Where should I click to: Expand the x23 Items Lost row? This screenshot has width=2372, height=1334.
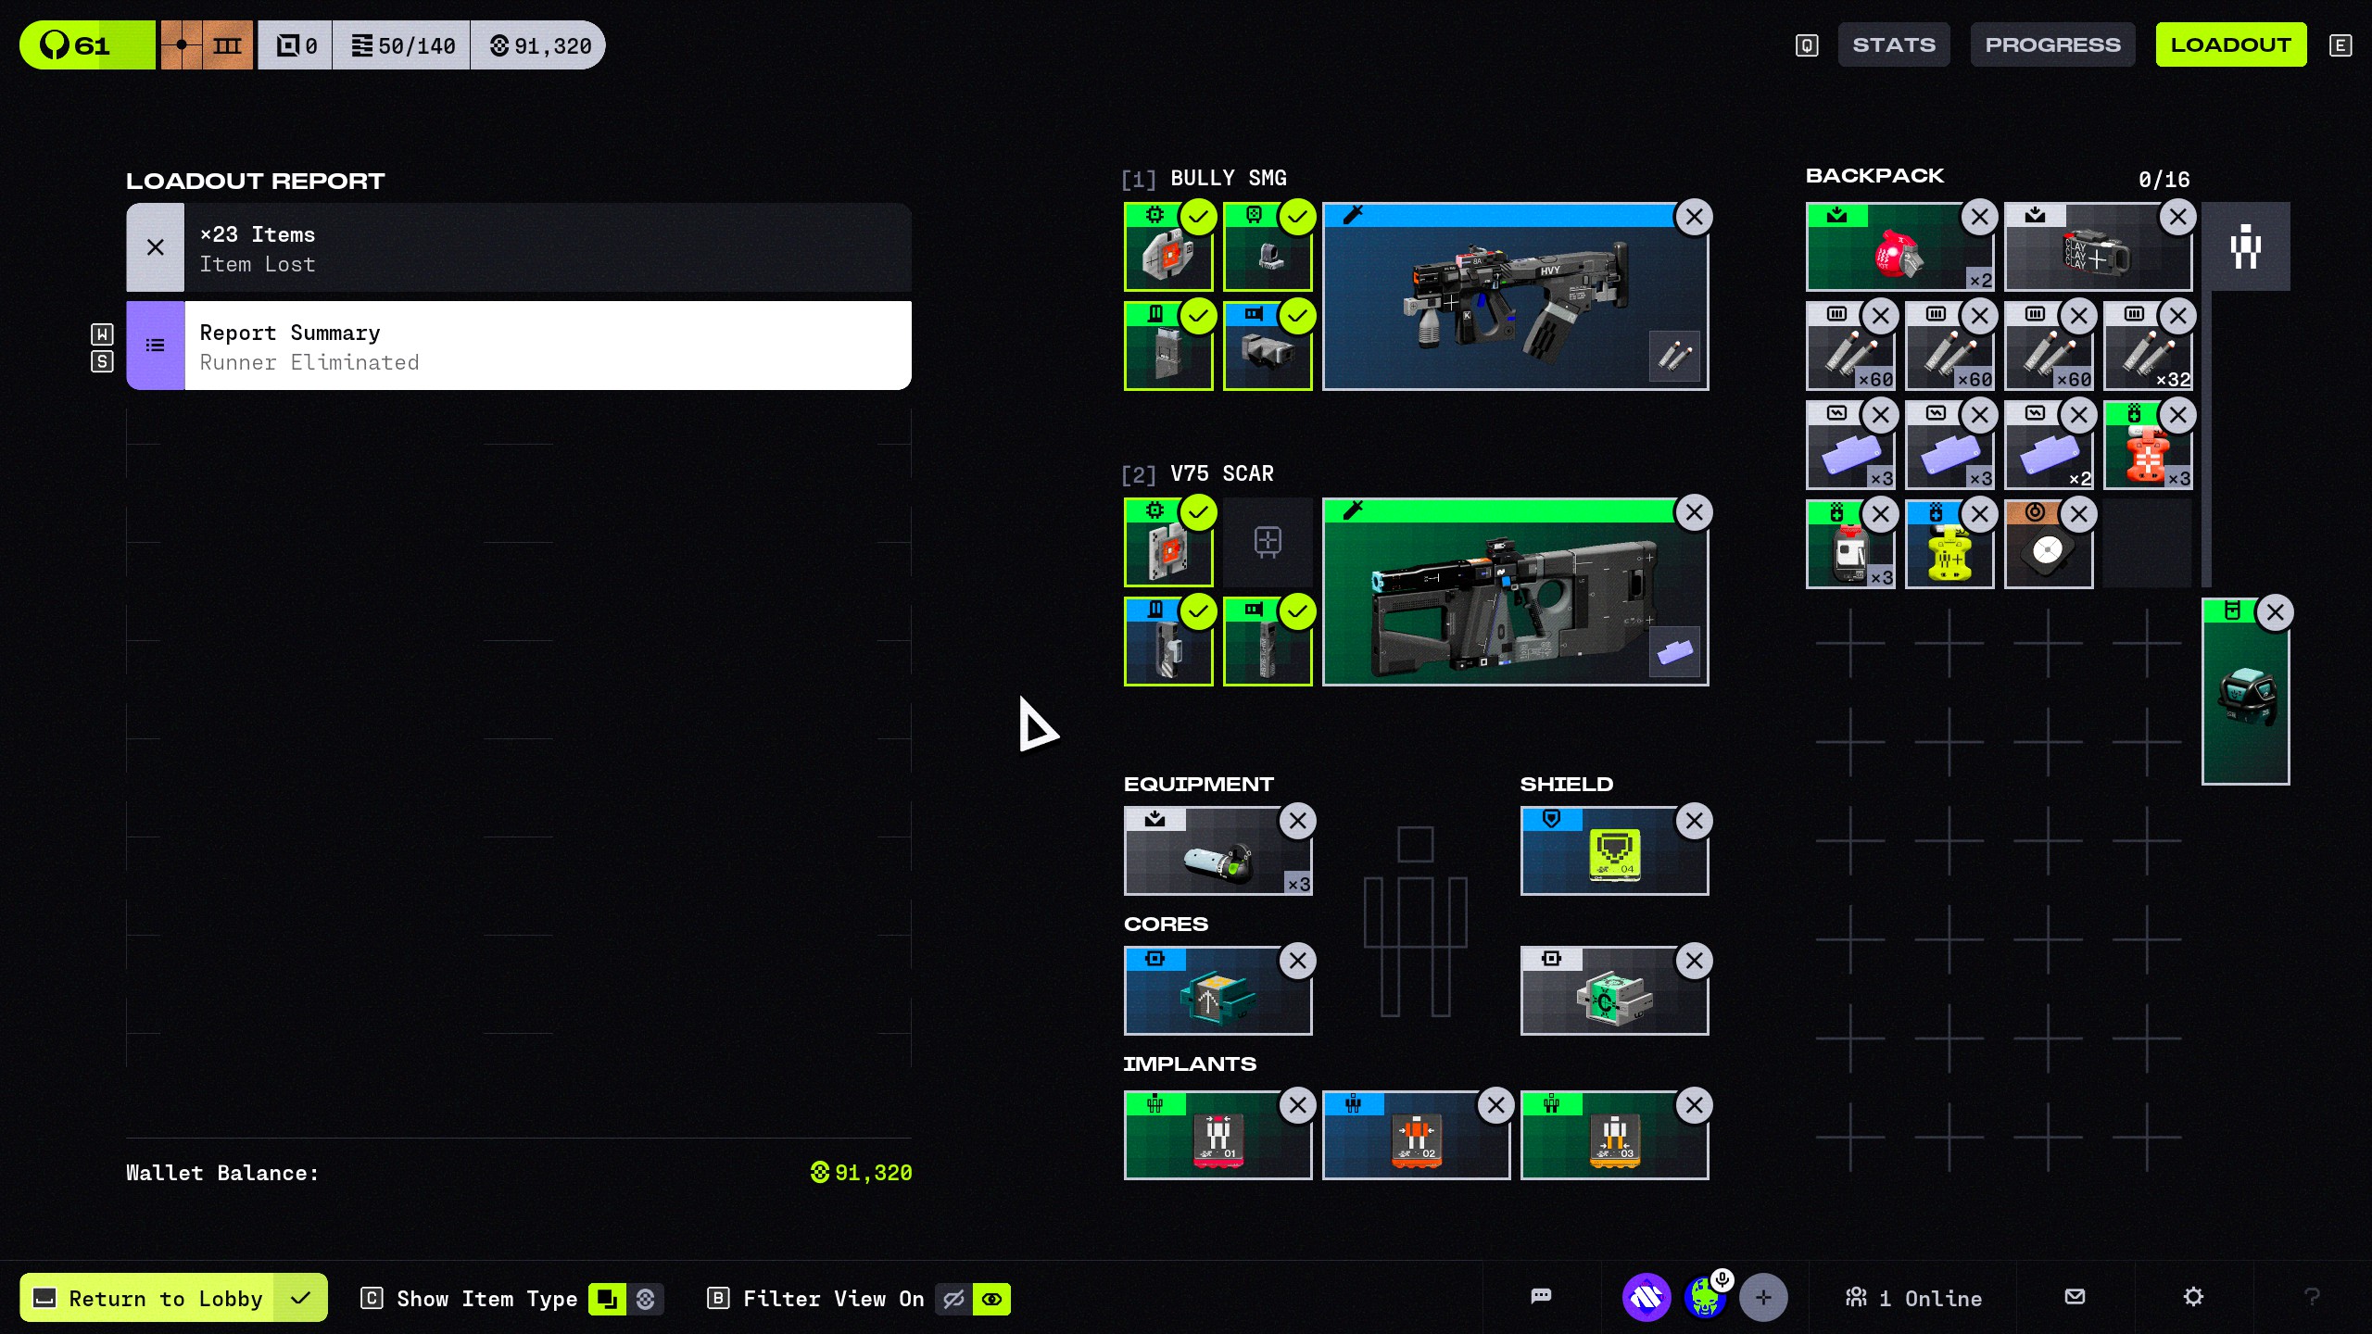click(x=519, y=248)
